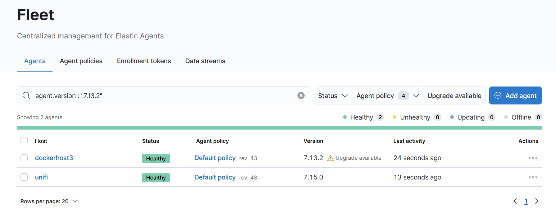
Task: Switch to the Agent policies tab
Action: click(x=81, y=61)
